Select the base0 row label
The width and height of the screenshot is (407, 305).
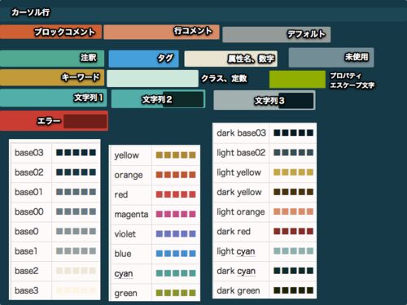click(27, 232)
